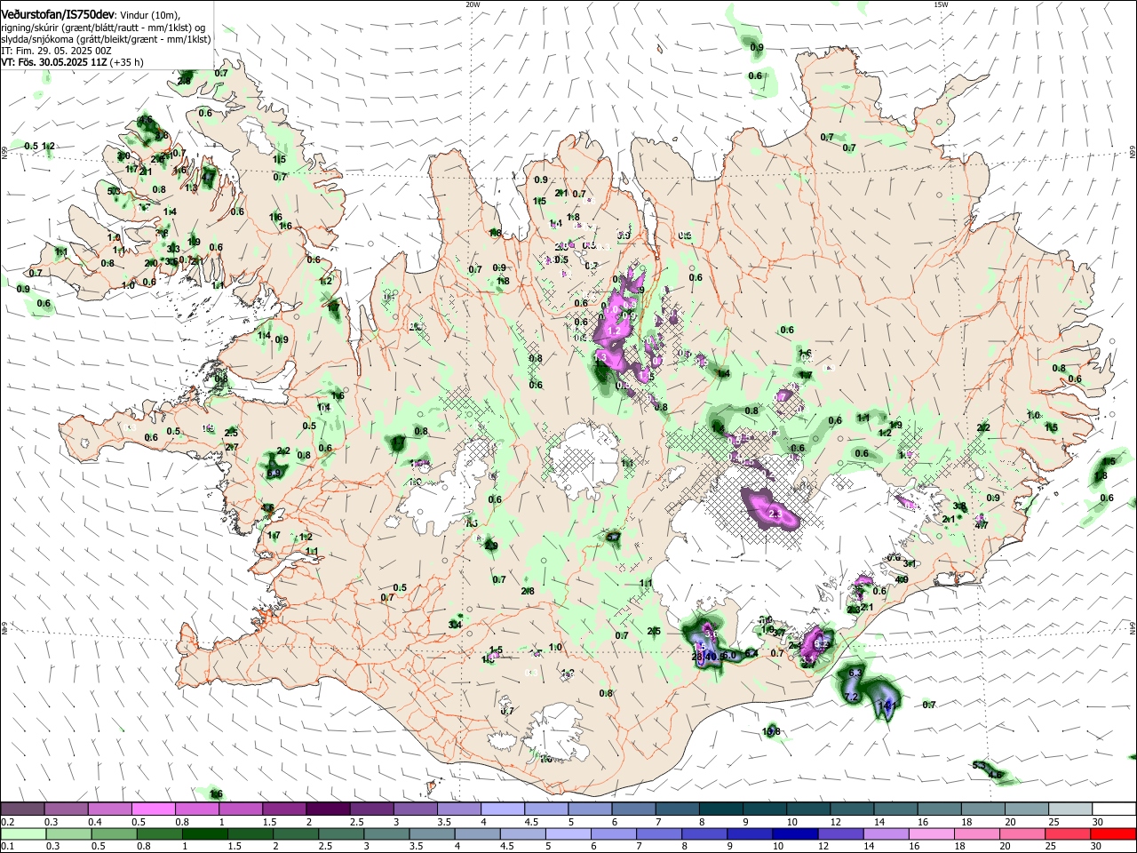This screenshot has height=853, width=1137.
Task: Pick the darkest green 1 rain legend swatch
Action: 204,833
